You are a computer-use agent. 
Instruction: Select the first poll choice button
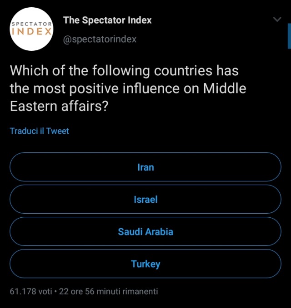click(145, 167)
